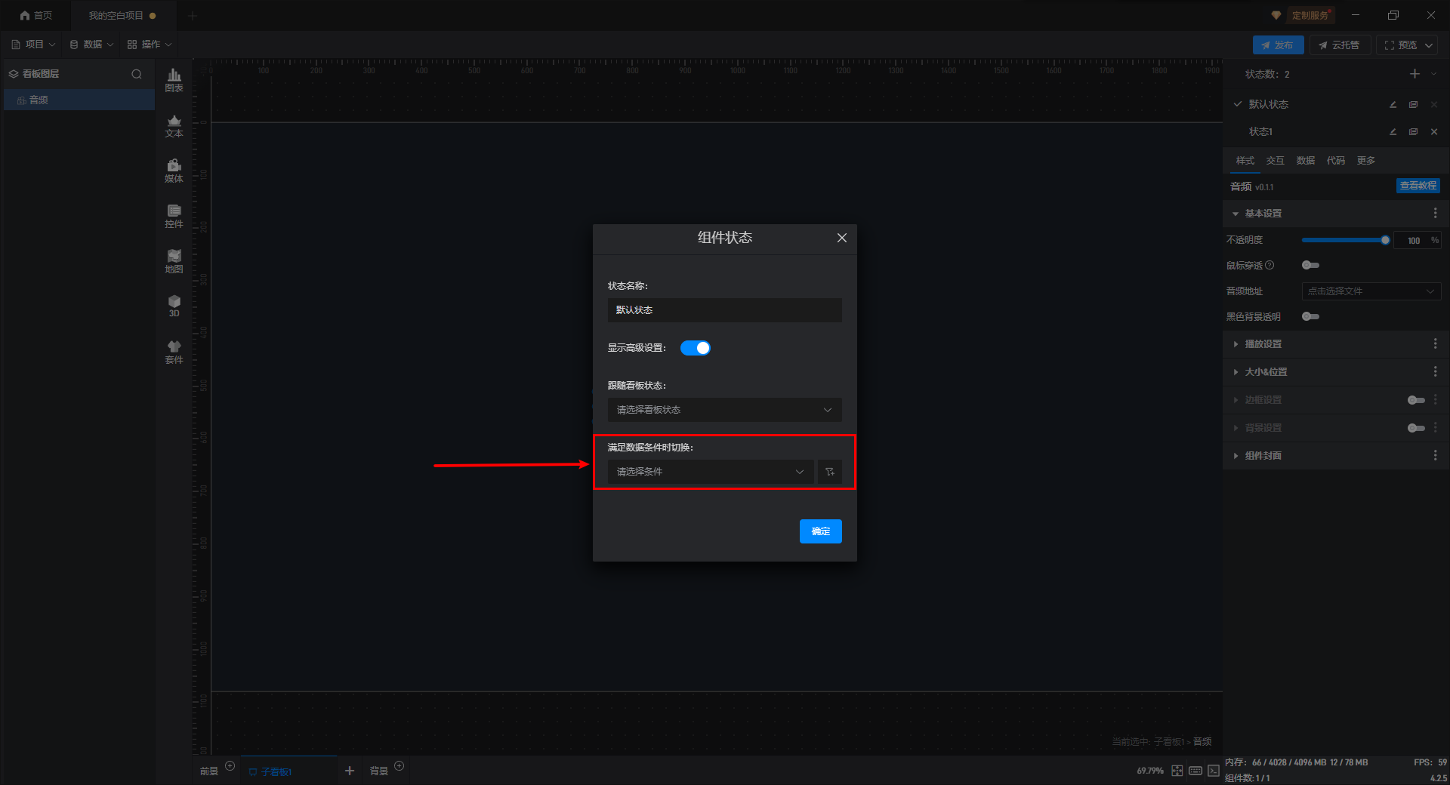Open the 点击选择文件 audio address dropdown
Screen dimensions: 1450x785
point(1371,291)
